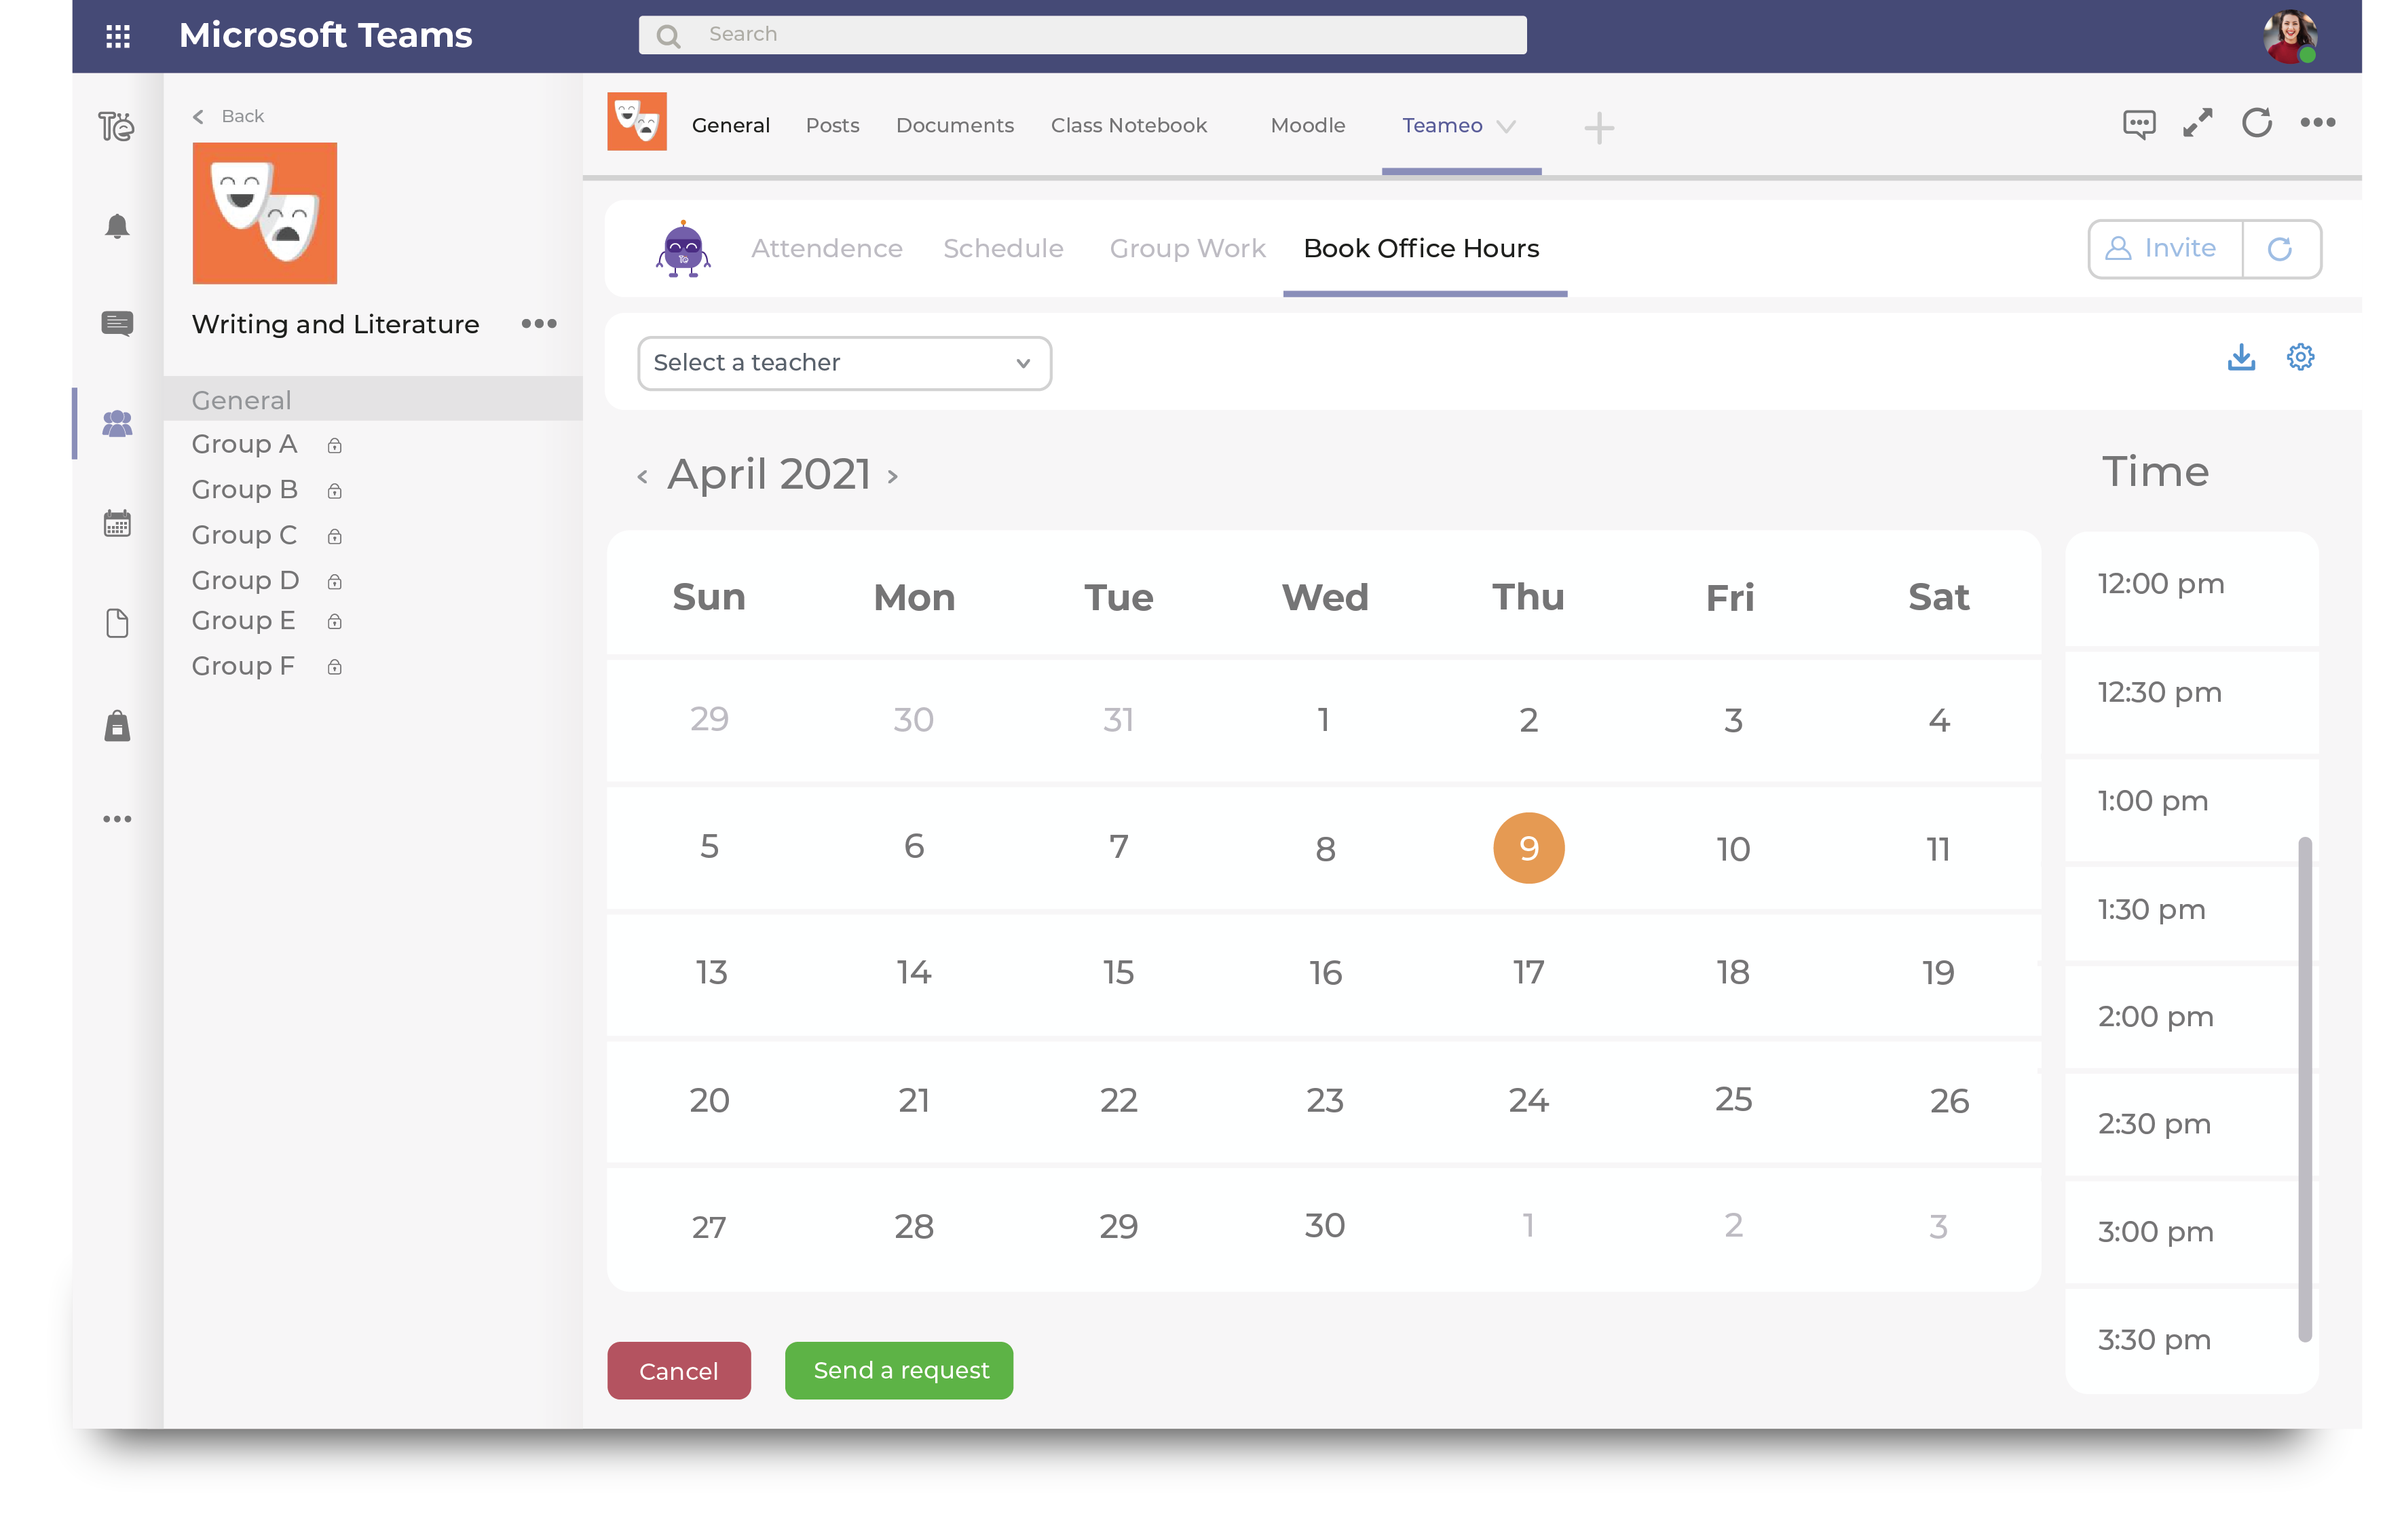The height and width of the screenshot is (1540, 2404).
Task: Open the app launcher grid icon
Action: pos(118,36)
